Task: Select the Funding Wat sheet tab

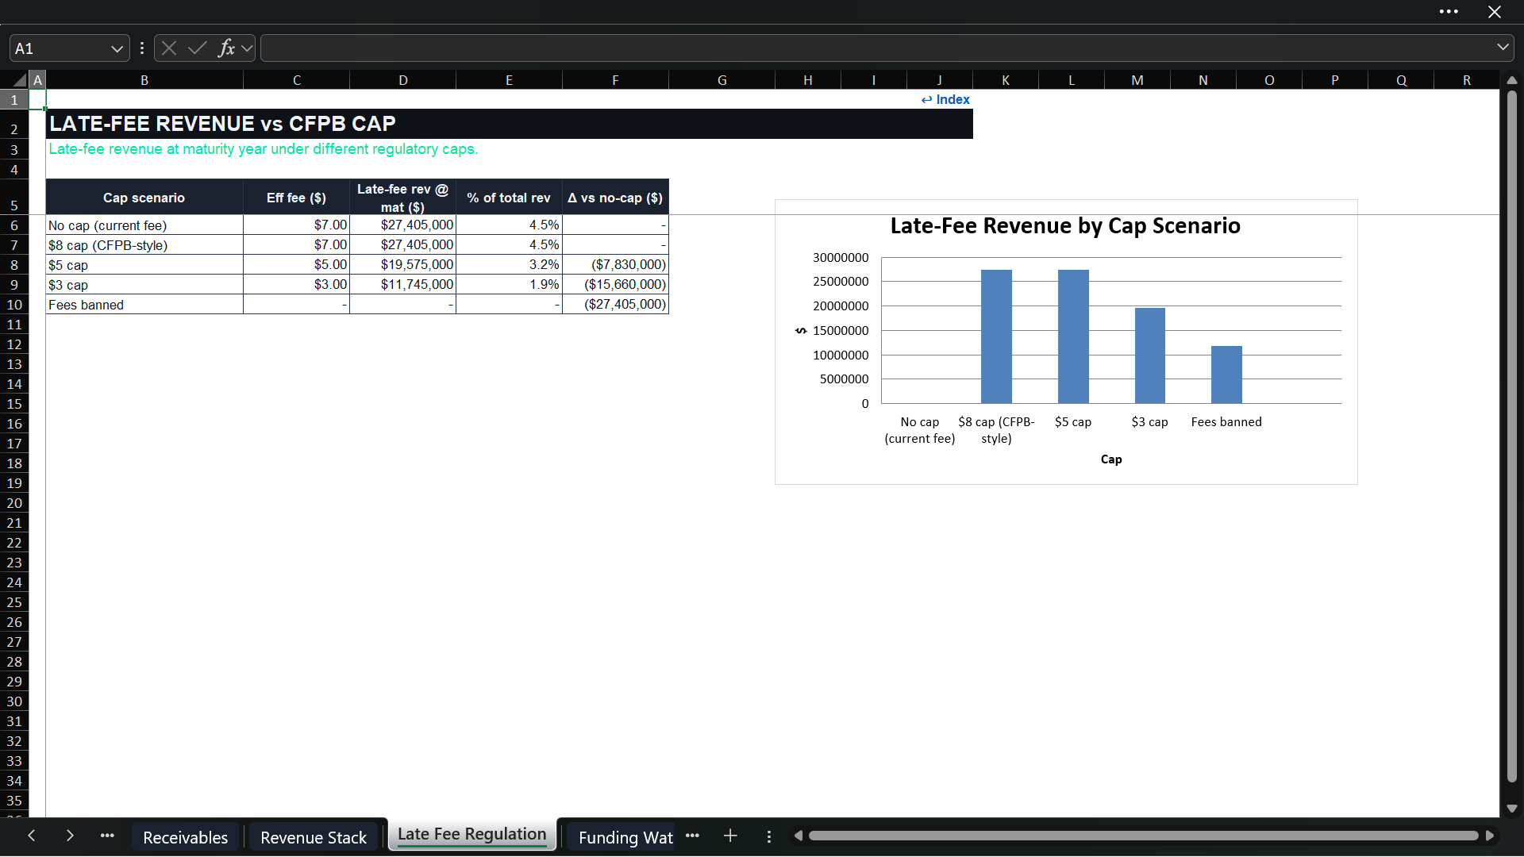Action: coord(625,837)
